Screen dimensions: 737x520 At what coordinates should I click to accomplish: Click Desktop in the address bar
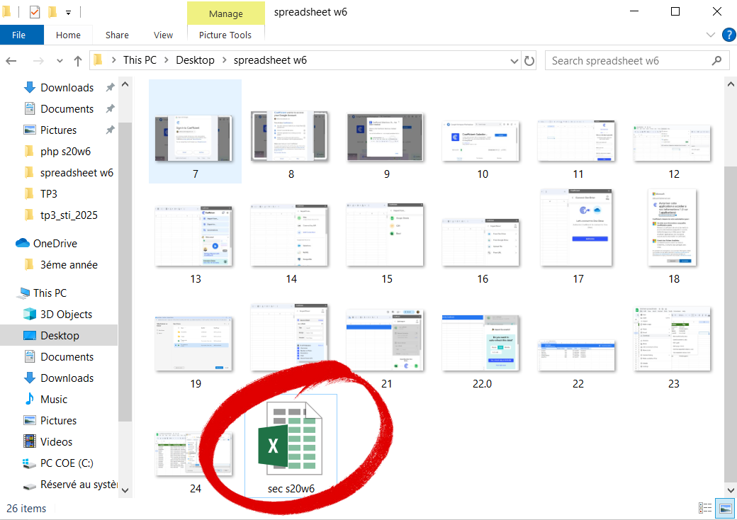coord(195,60)
